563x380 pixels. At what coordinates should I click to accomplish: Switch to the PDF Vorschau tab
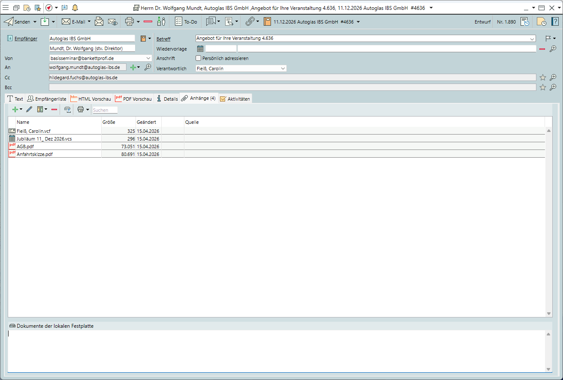[133, 99]
